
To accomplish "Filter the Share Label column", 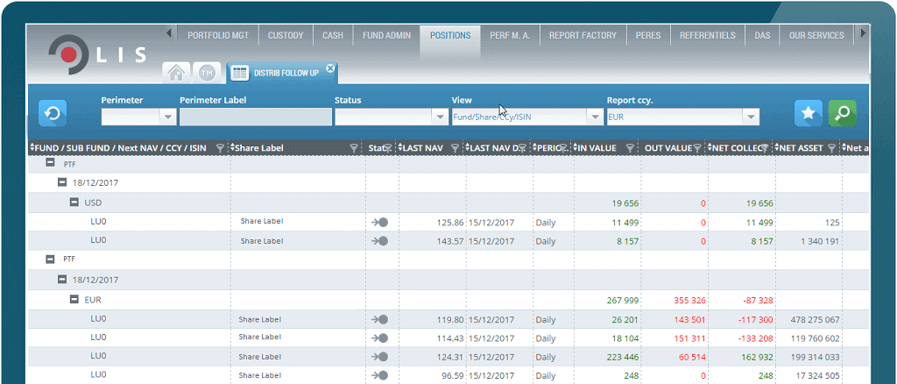I will (x=354, y=148).
